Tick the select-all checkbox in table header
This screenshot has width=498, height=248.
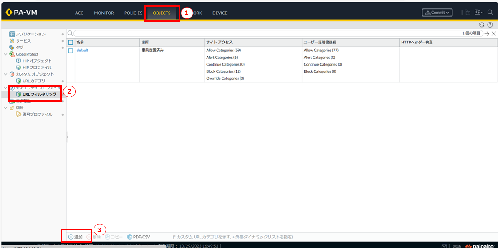(x=71, y=42)
